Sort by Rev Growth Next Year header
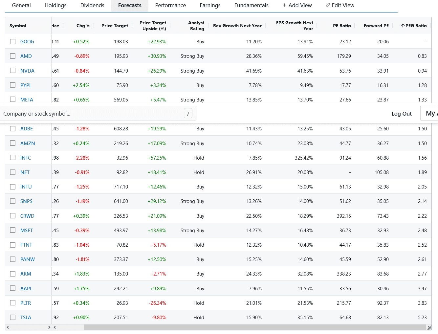This screenshot has width=438, height=334. [237, 26]
